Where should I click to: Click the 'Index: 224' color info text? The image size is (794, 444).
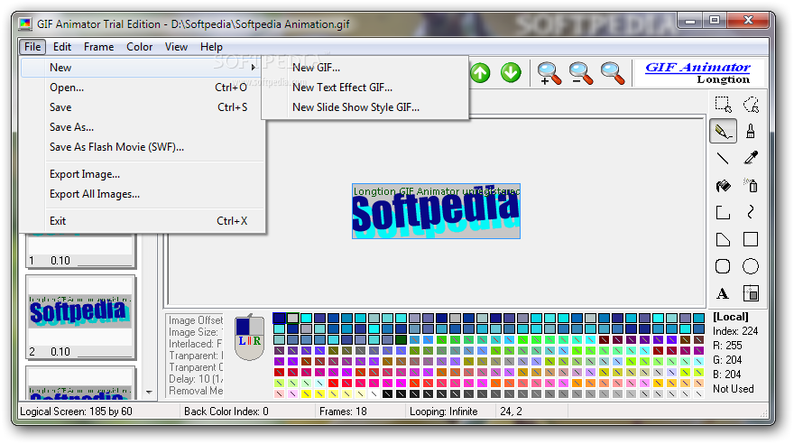[735, 331]
